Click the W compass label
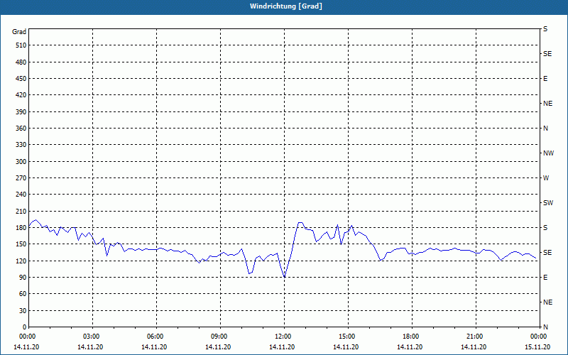 pos(546,178)
